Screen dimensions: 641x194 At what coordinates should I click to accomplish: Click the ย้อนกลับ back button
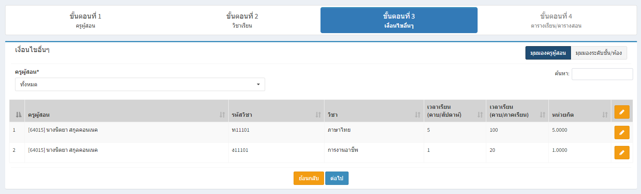tap(309, 178)
